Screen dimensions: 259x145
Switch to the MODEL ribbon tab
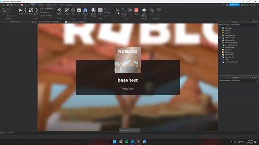pos(40,5)
